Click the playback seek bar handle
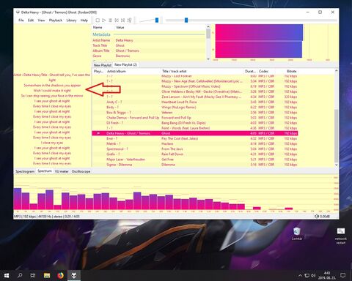 click(186, 20)
